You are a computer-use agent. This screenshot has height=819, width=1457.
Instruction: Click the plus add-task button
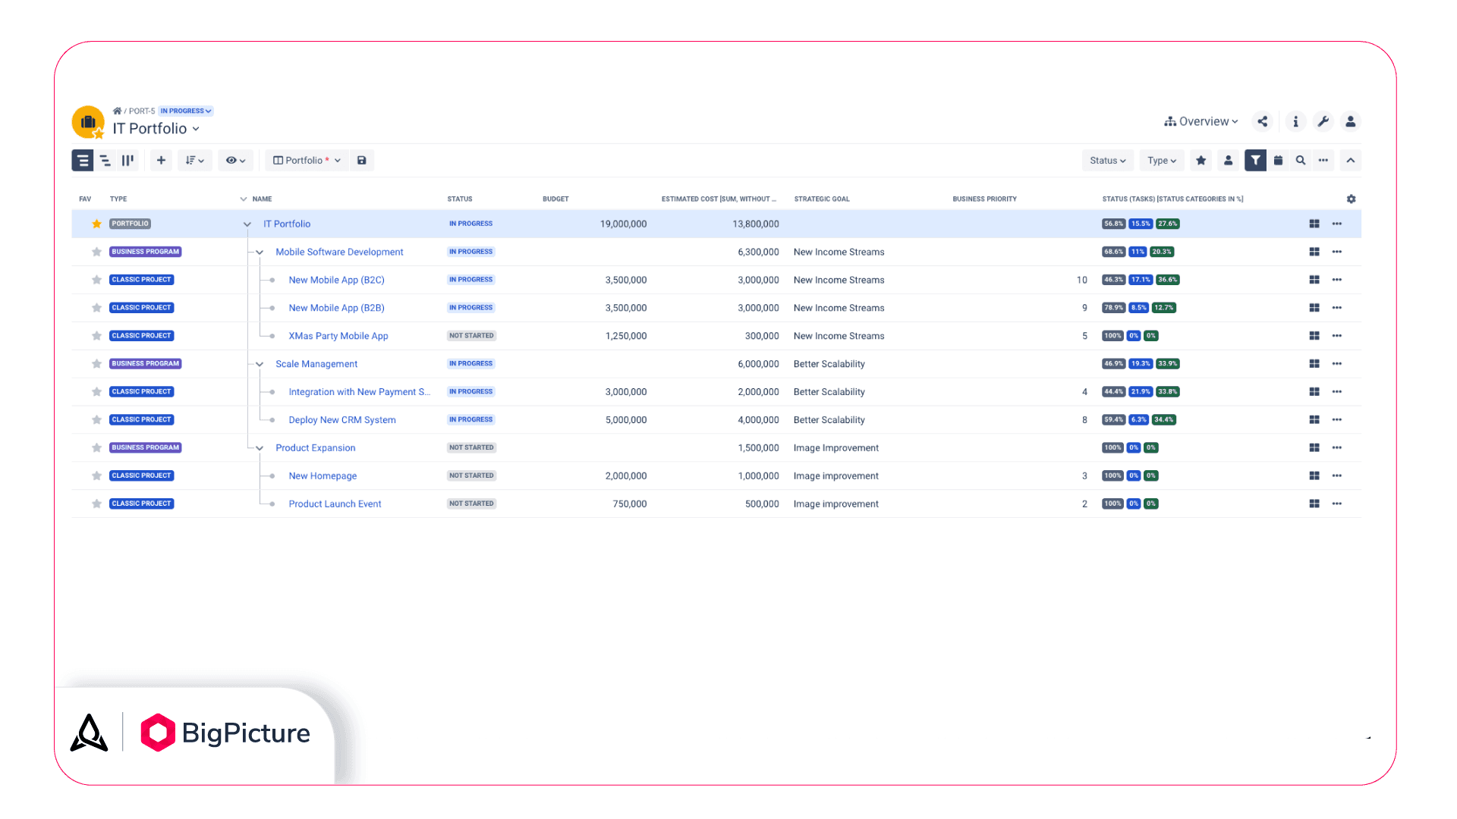(161, 160)
